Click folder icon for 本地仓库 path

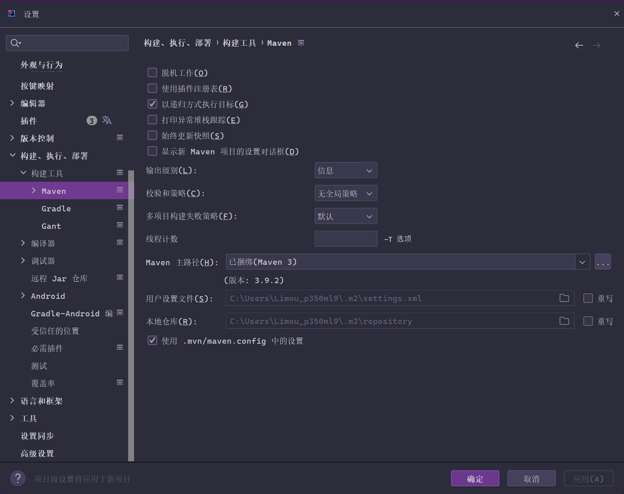click(x=564, y=321)
